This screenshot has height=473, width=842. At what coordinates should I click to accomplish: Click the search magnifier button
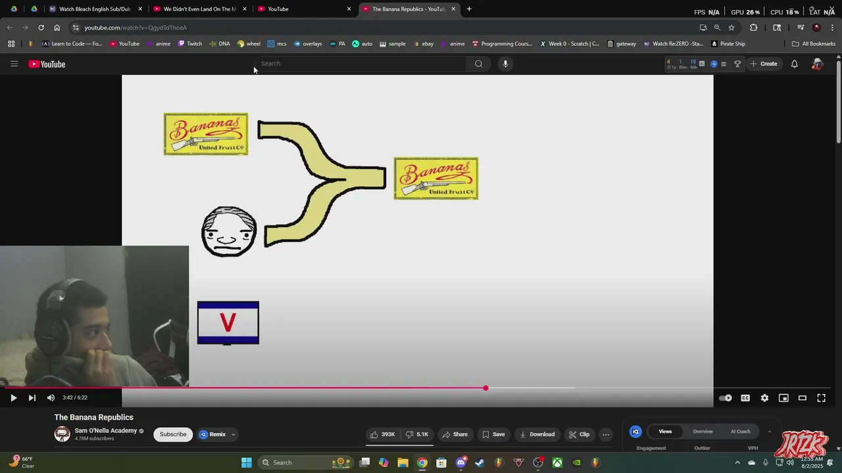(x=478, y=64)
